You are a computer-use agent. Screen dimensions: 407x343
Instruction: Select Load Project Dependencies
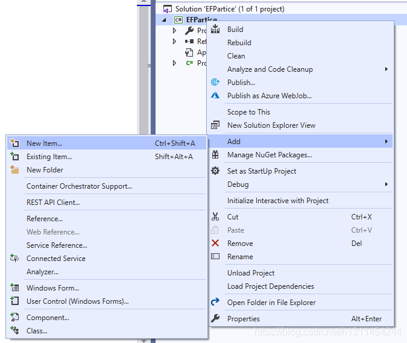click(301, 286)
